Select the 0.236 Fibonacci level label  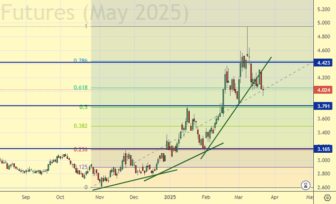(81, 150)
